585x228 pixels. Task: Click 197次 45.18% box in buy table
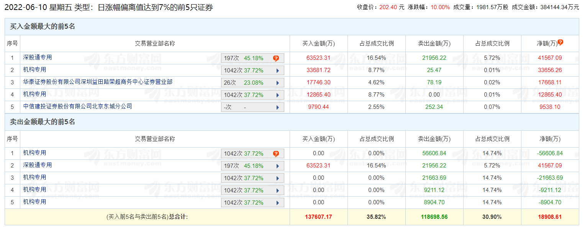click(x=252, y=58)
